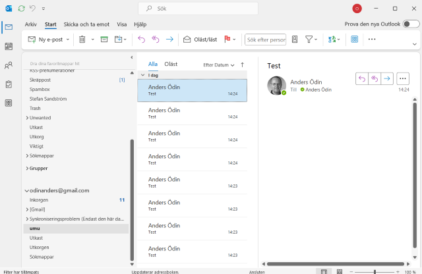The height and width of the screenshot is (274, 422).
Task: Open the reading pane more actions ellipsis
Action: point(403,79)
